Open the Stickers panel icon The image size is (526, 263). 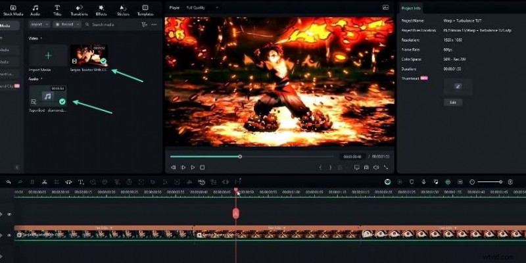click(123, 9)
